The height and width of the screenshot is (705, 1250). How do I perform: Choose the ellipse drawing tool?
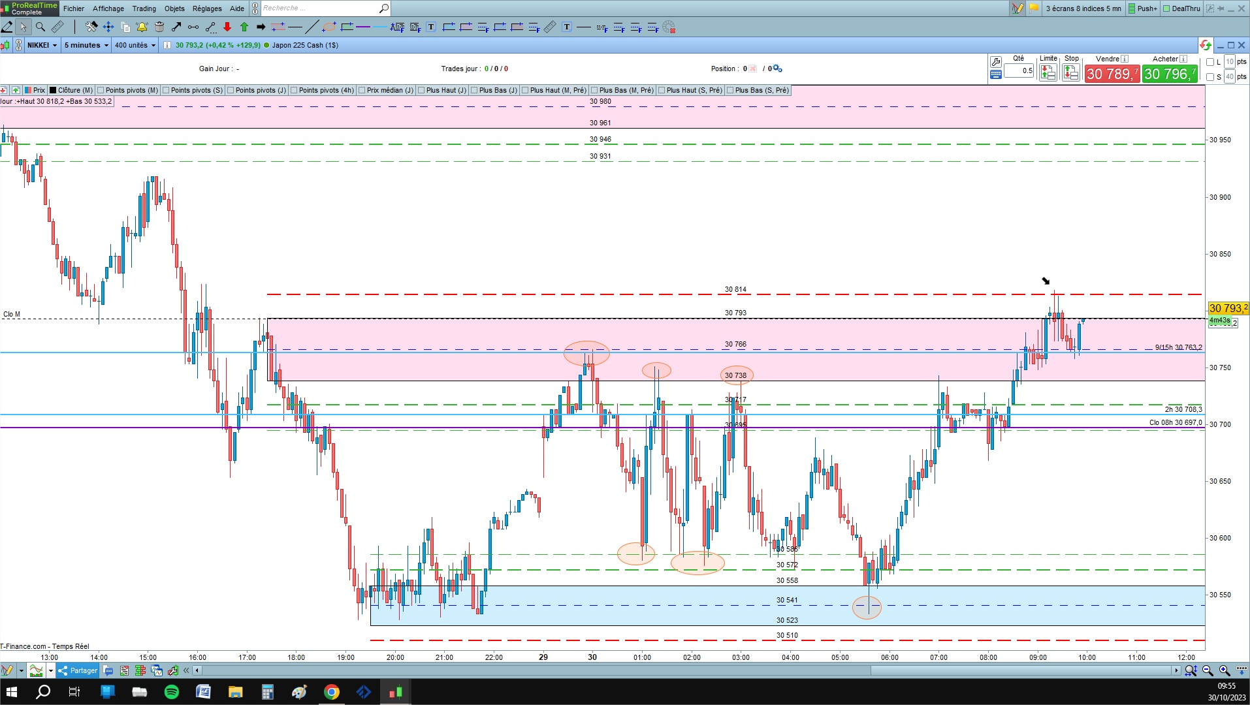(329, 27)
